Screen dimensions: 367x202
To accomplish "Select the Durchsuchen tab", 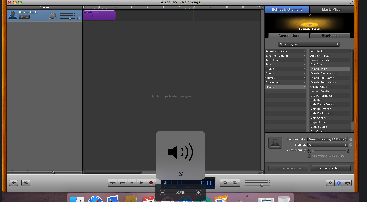I will (x=289, y=35).
